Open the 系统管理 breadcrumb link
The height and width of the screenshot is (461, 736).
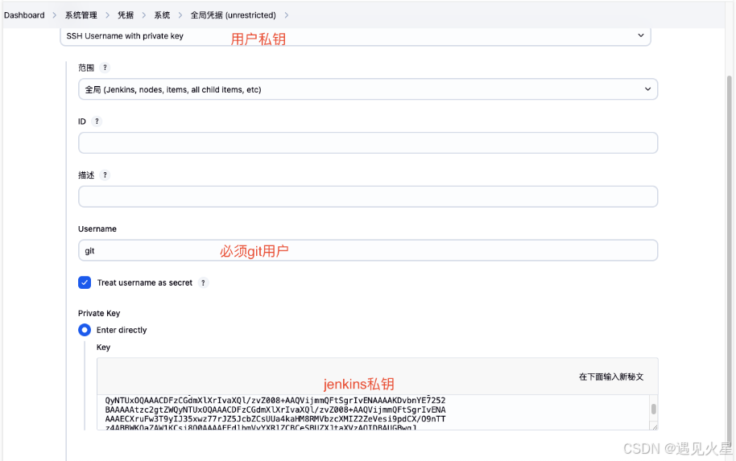(81, 15)
